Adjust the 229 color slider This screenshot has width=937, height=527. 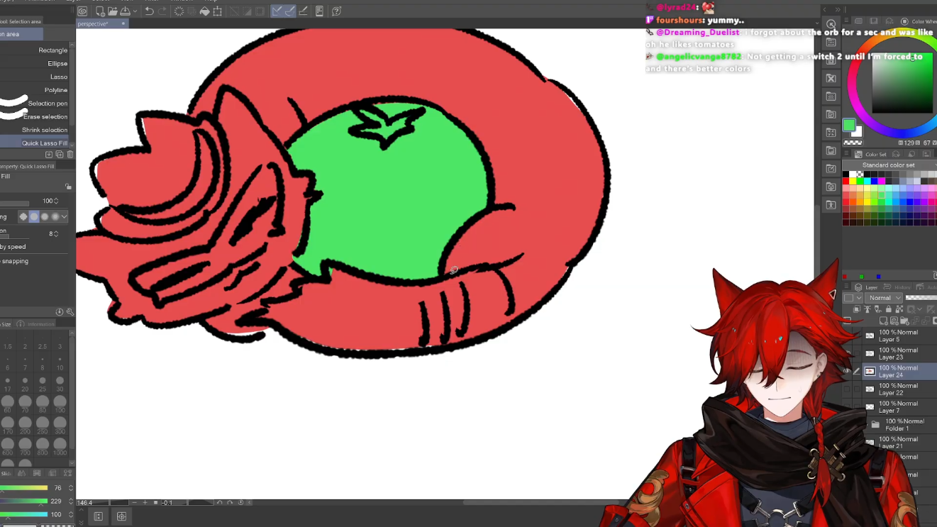(x=24, y=501)
